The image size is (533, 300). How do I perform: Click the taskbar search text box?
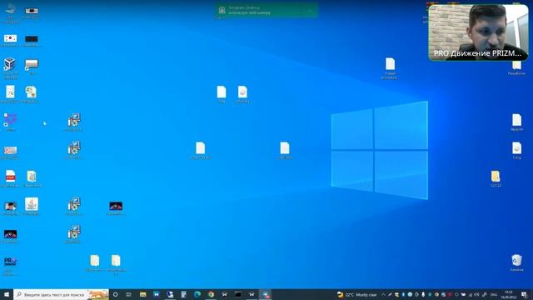tap(61, 294)
